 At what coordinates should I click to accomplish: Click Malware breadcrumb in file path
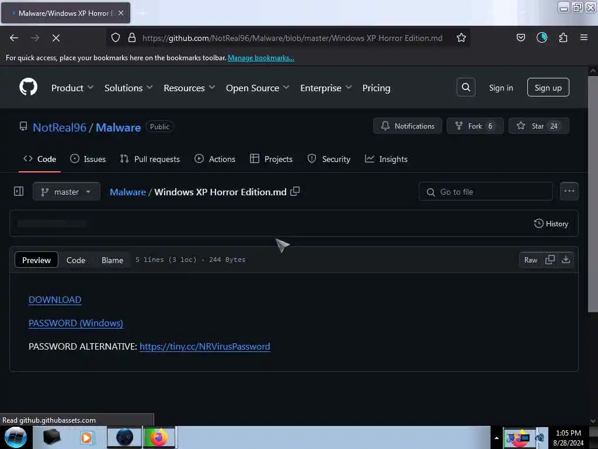pyautogui.click(x=128, y=192)
